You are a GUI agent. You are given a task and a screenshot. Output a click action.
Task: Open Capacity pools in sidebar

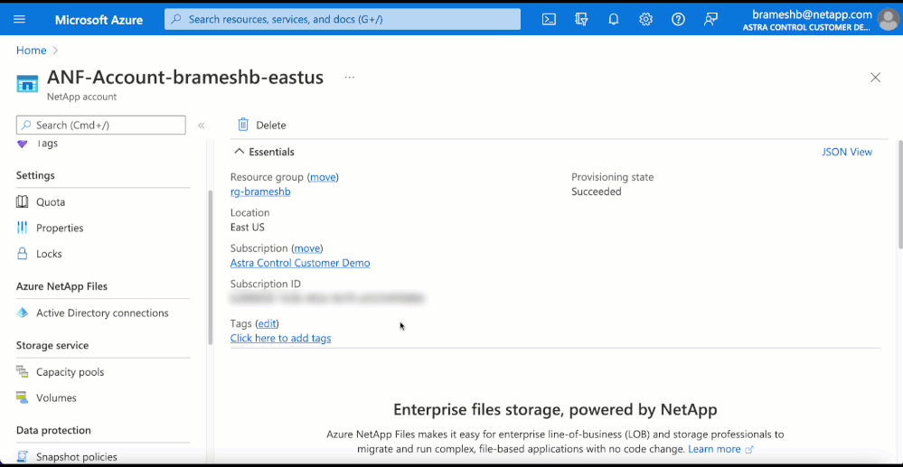(70, 372)
